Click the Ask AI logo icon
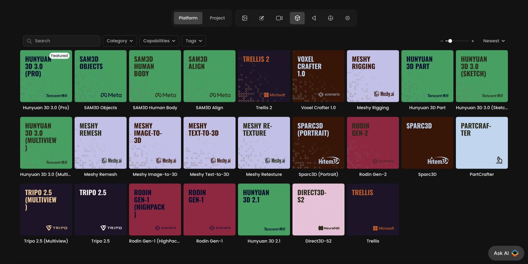The height and width of the screenshot is (264, 528). [x=515, y=253]
